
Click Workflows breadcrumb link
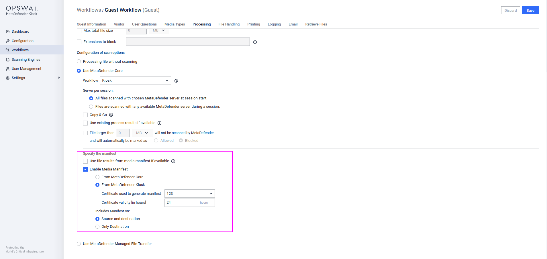click(89, 10)
